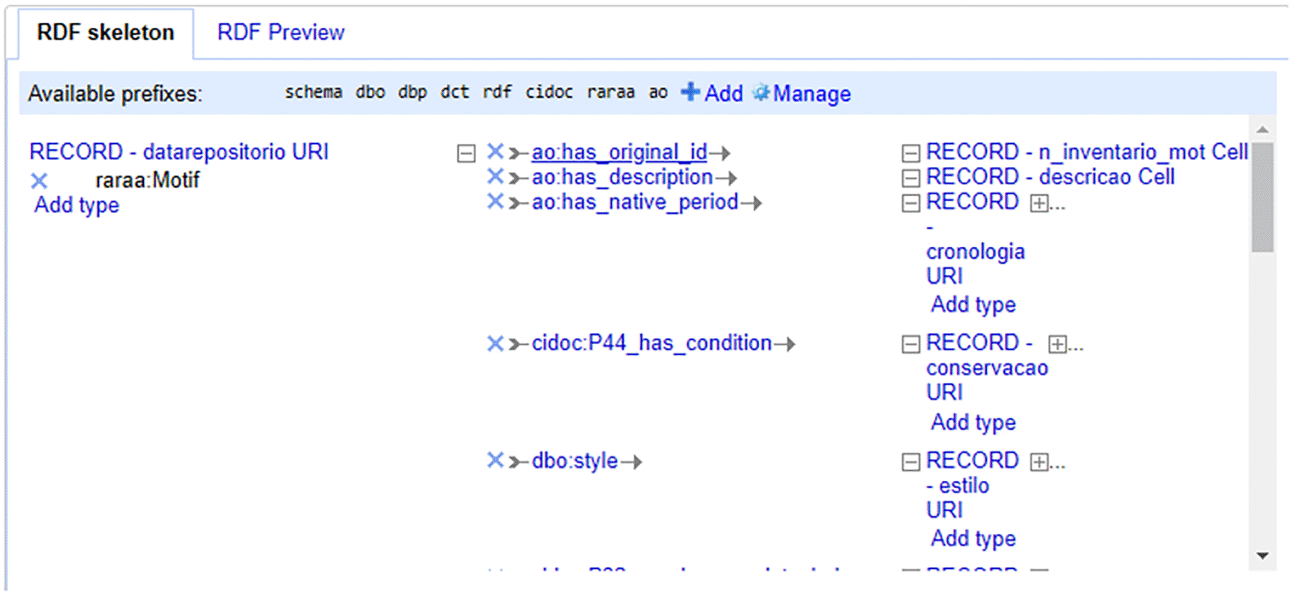This screenshot has height=596, width=1295.
Task: Open RECORD - n_inventario_mot Cell node
Action: 1087,152
